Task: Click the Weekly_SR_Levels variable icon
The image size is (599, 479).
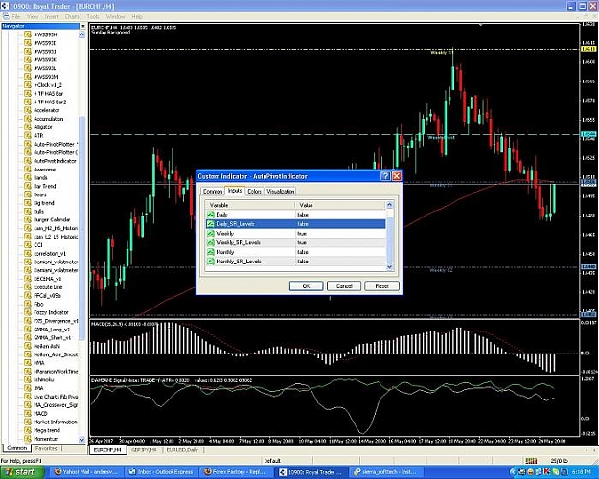Action: click(210, 242)
